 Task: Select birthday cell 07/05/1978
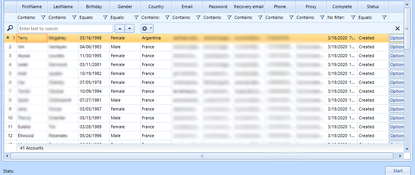[x=94, y=82]
